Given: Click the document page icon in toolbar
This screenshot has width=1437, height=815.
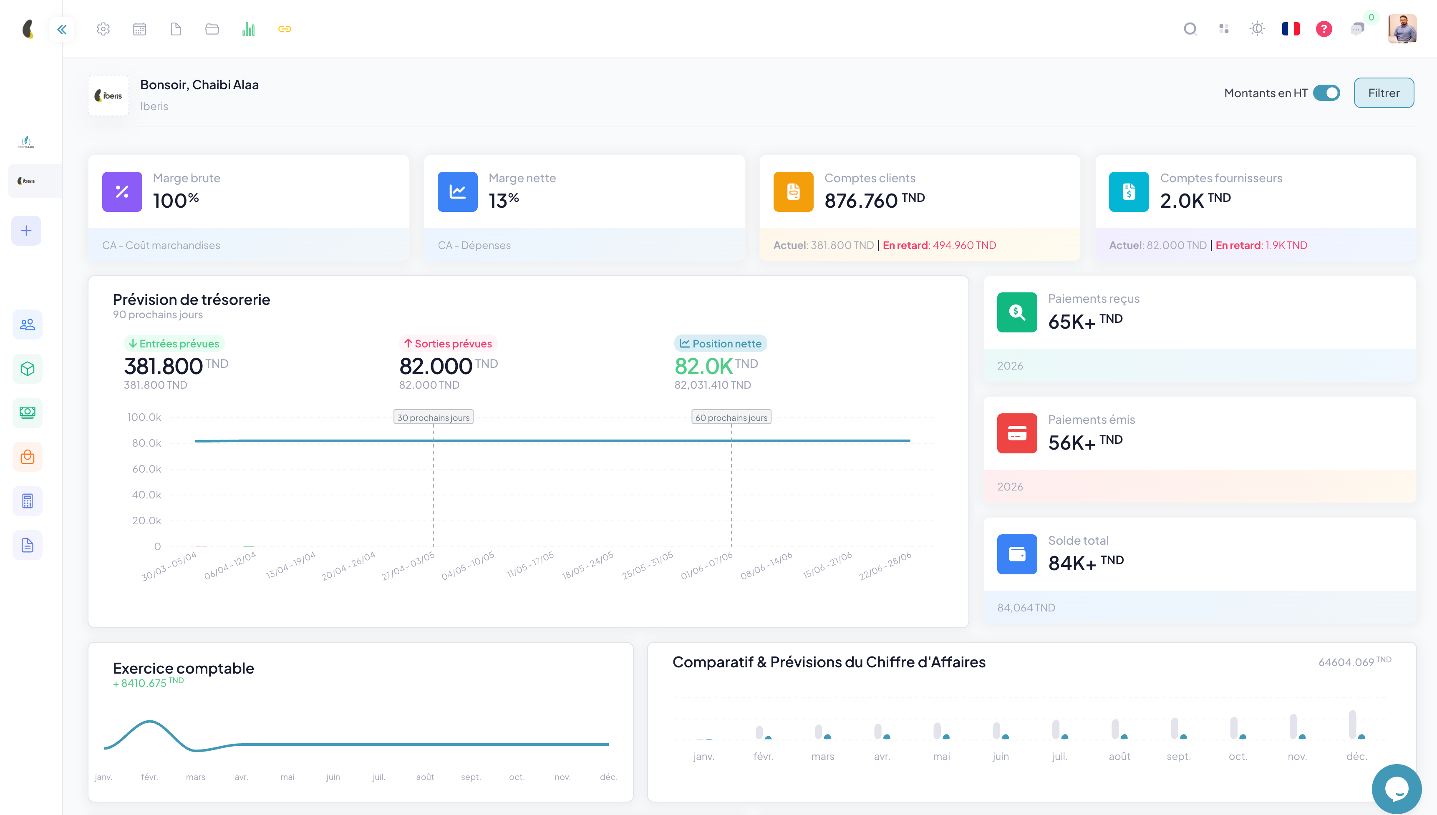Looking at the screenshot, I should coord(176,29).
